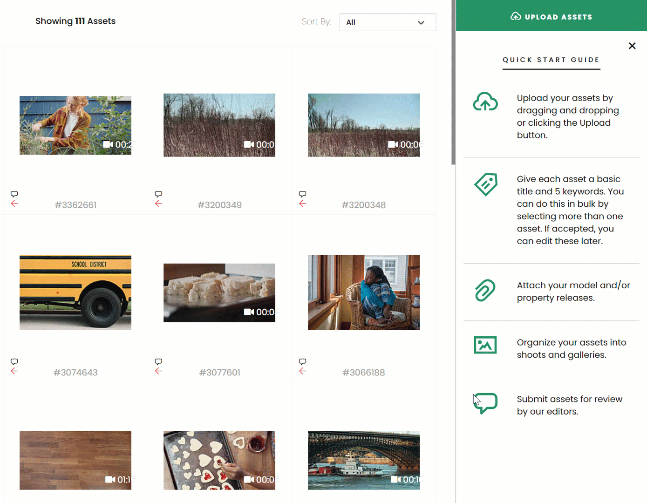647x503 pixels.
Task: Click comment icon for asset #3077601
Action: pos(158,361)
